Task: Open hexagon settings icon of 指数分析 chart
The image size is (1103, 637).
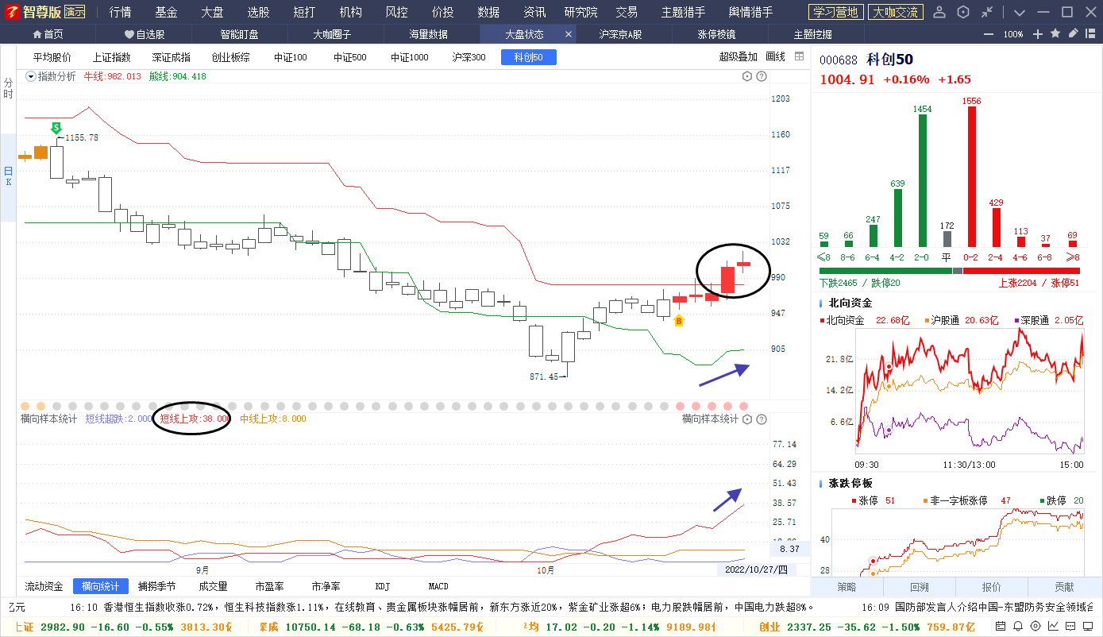Action: pyautogui.click(x=746, y=76)
